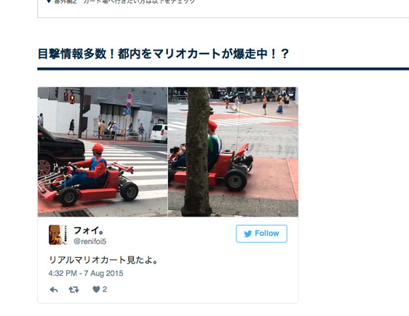The image size is (409, 316).
Task: Click the tweet text リアルマリオカート見たよ。
Action: [x=103, y=260]
